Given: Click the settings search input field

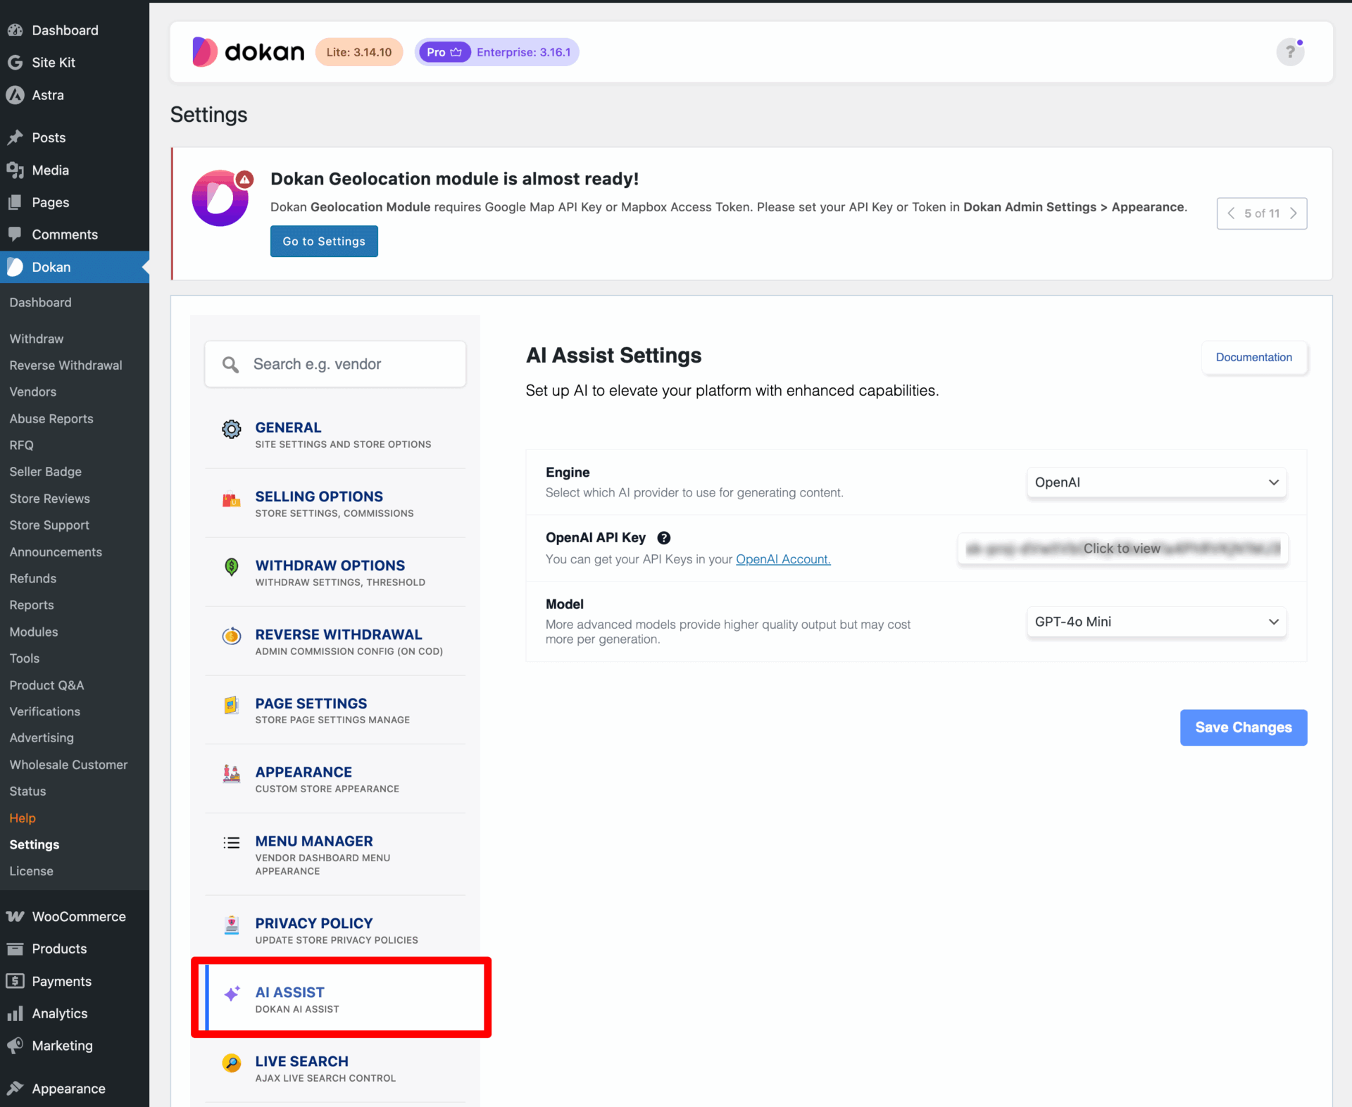Looking at the screenshot, I should tap(335, 364).
